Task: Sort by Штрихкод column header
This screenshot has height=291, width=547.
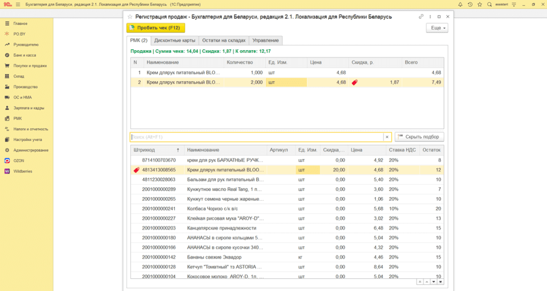Action: point(157,150)
